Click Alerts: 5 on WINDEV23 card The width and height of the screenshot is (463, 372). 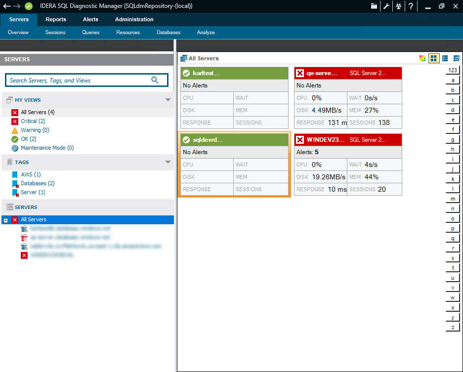pos(307,152)
